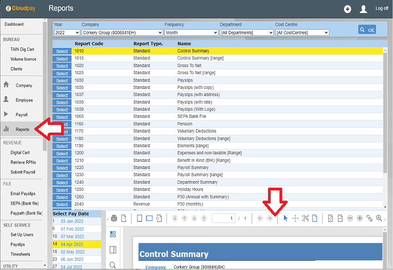
Task: Select the pointer selection tool
Action: coord(285,218)
